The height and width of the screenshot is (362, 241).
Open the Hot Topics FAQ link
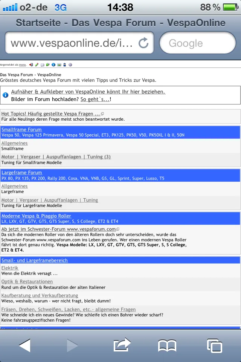50,114
